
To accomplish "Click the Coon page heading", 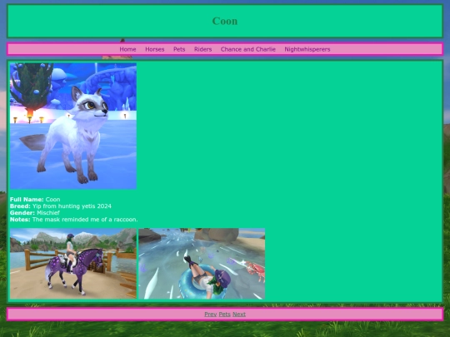I will (x=225, y=21).
